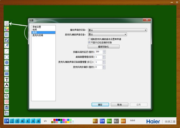
Task: Click the red X clear tool
Action: (x=7, y=102)
